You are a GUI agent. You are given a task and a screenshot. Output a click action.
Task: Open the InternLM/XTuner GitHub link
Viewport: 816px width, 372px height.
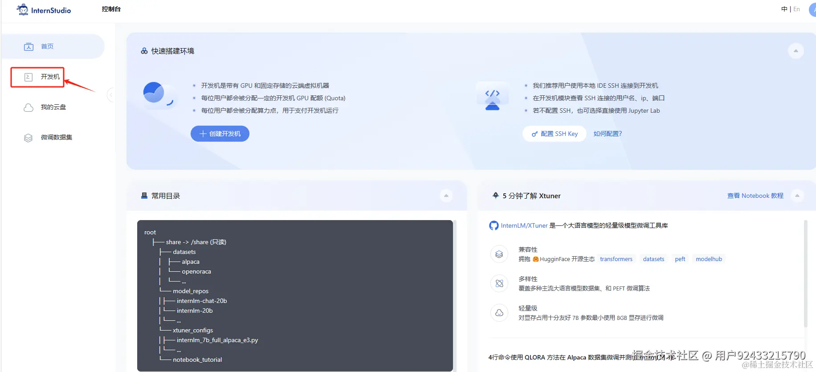(524, 225)
